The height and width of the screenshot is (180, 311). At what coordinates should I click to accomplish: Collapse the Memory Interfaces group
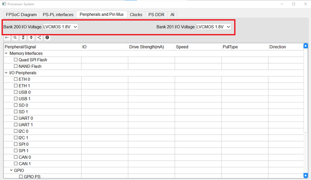tap(6, 53)
